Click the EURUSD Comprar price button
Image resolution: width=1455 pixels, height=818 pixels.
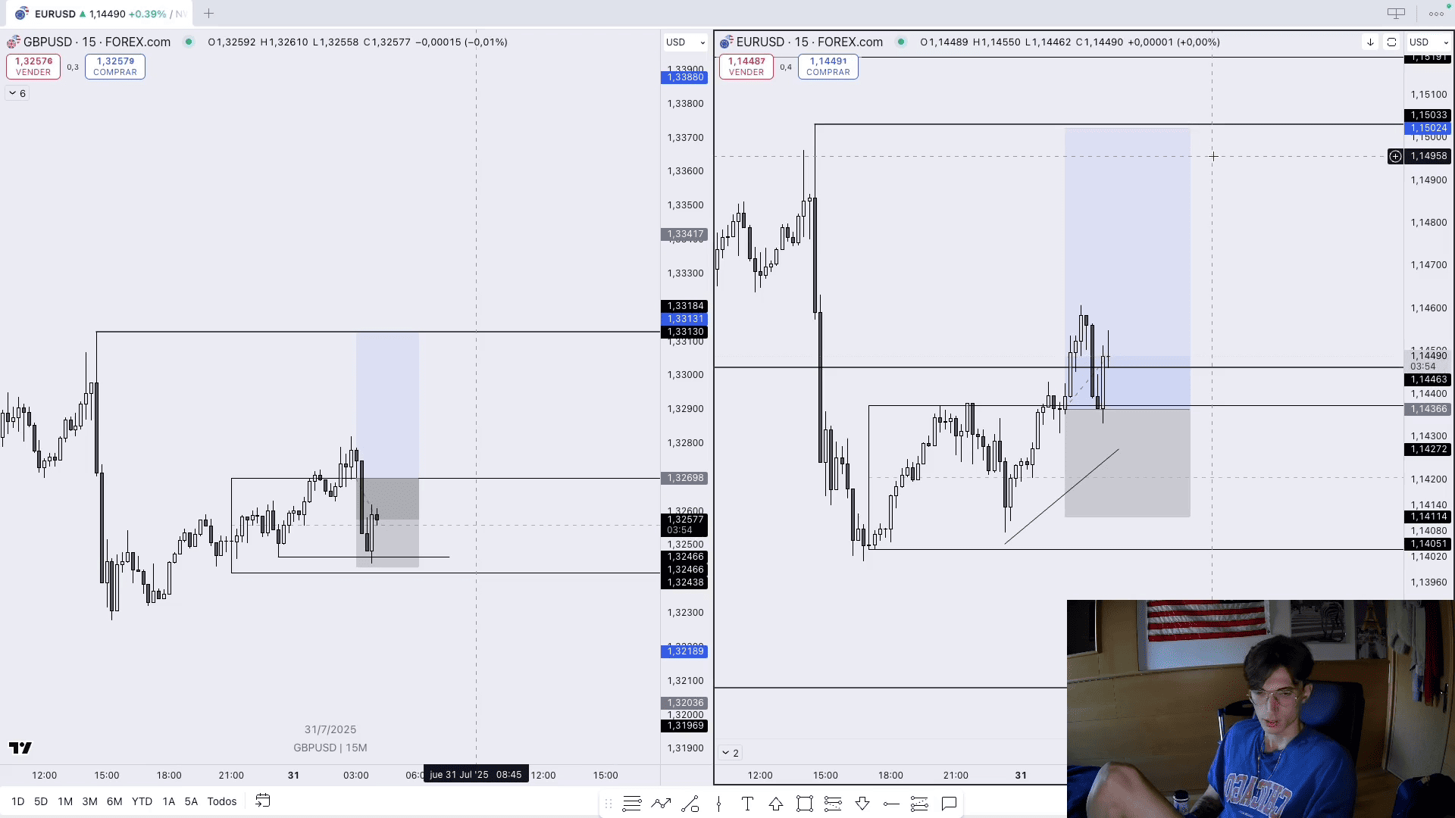pyautogui.click(x=828, y=67)
